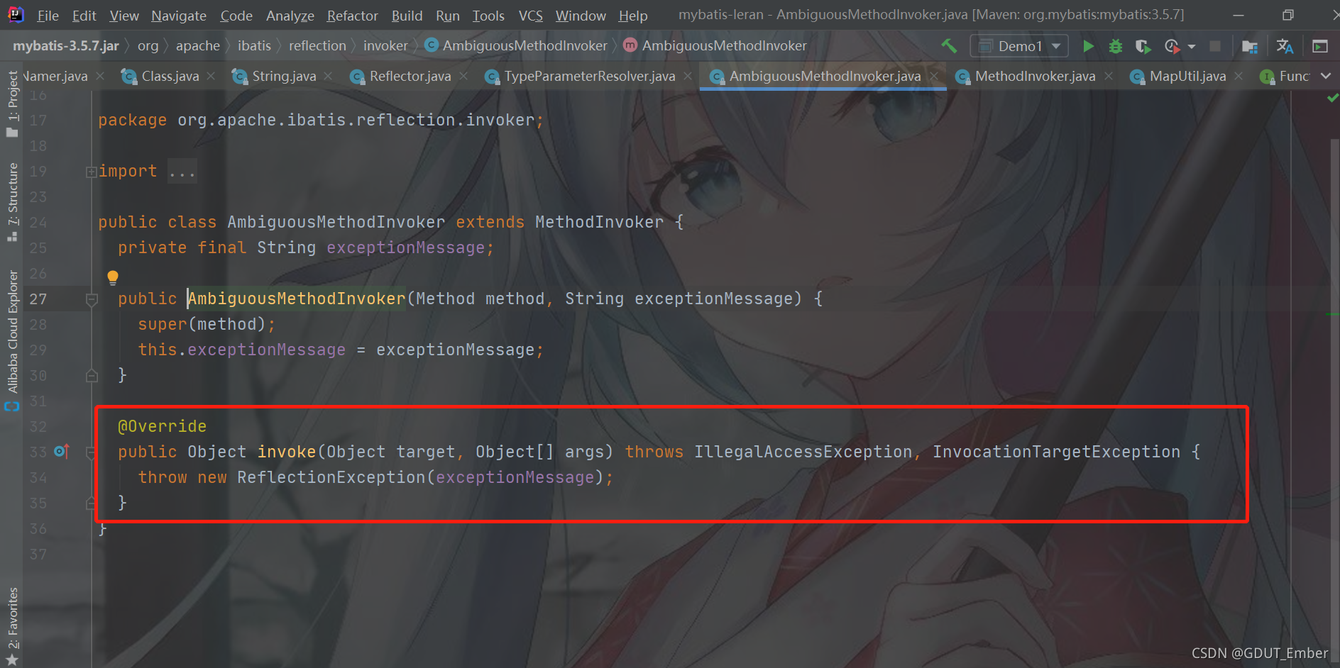Open the Run menu
Screen dimensions: 1340x668
[448, 16]
